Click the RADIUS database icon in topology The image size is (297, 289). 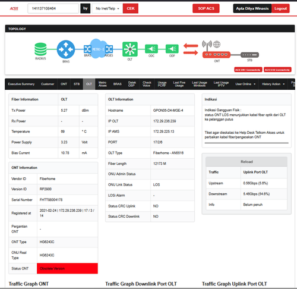(40, 49)
